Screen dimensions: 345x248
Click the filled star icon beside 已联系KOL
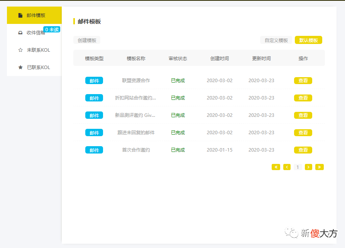pyautogui.click(x=20, y=67)
